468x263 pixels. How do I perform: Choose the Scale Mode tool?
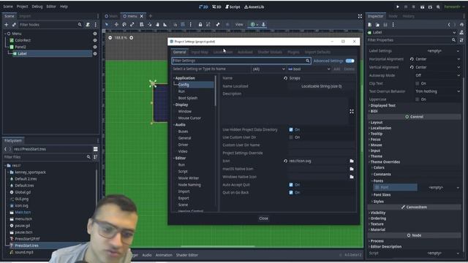[x=132, y=24]
